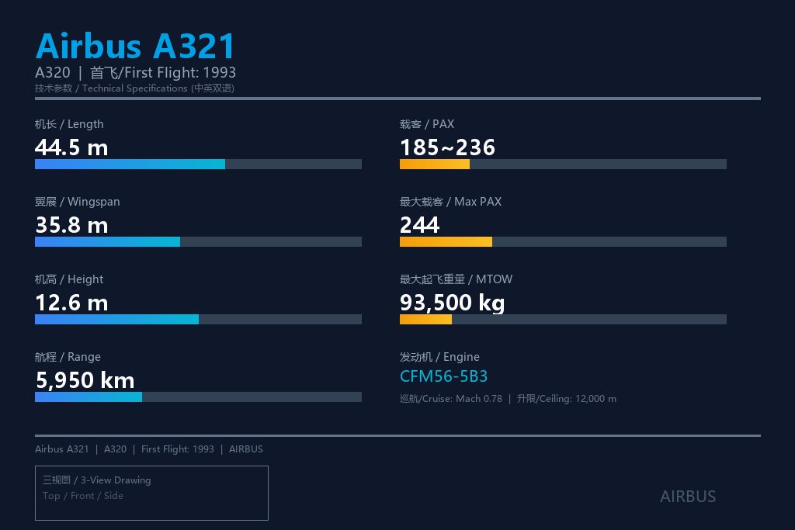Click the Max PAX orange progress bar
This screenshot has width=795, height=530.
click(x=563, y=241)
